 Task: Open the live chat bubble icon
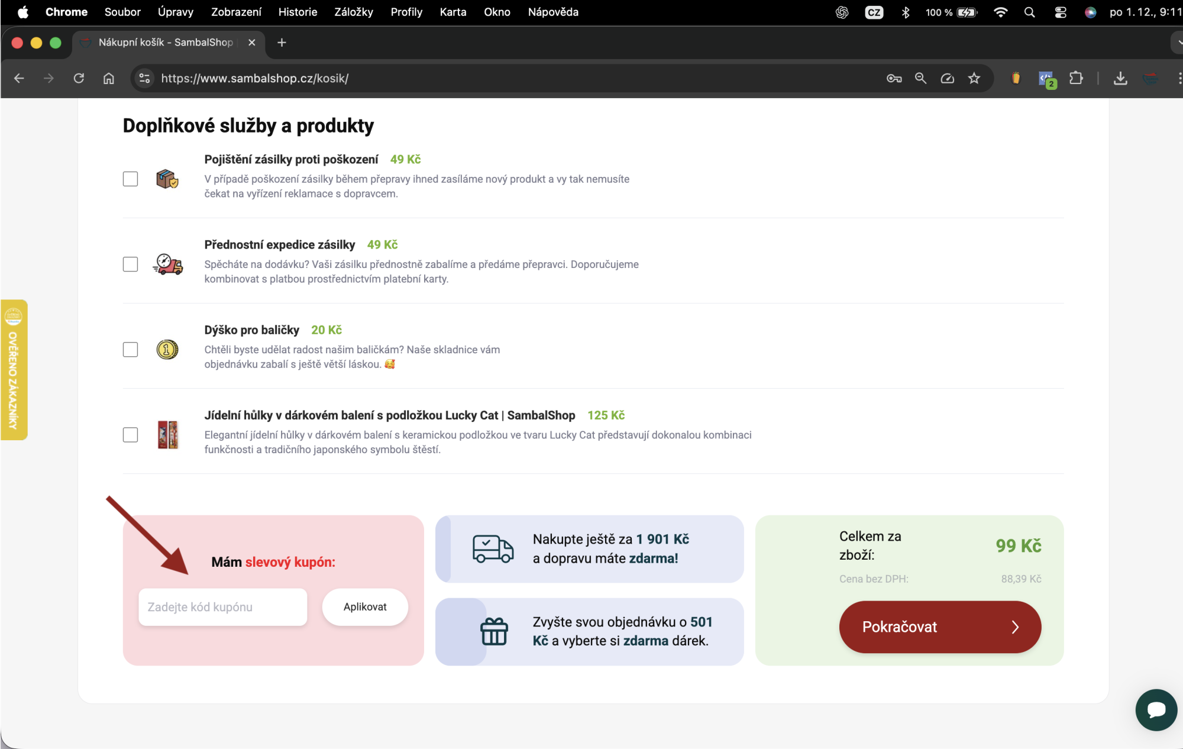(x=1156, y=709)
